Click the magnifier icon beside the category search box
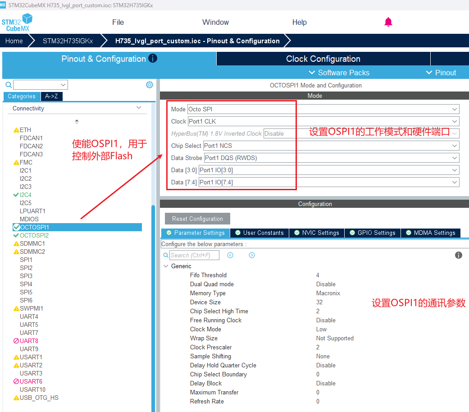 (x=9, y=85)
